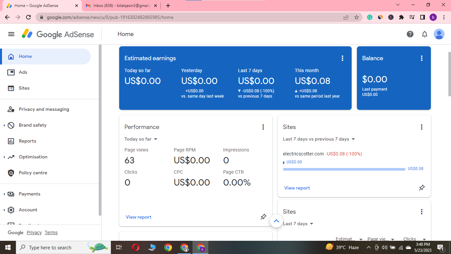This screenshot has width=451, height=254.
Task: Open Estimated earnings three-dot options
Action: point(342,58)
